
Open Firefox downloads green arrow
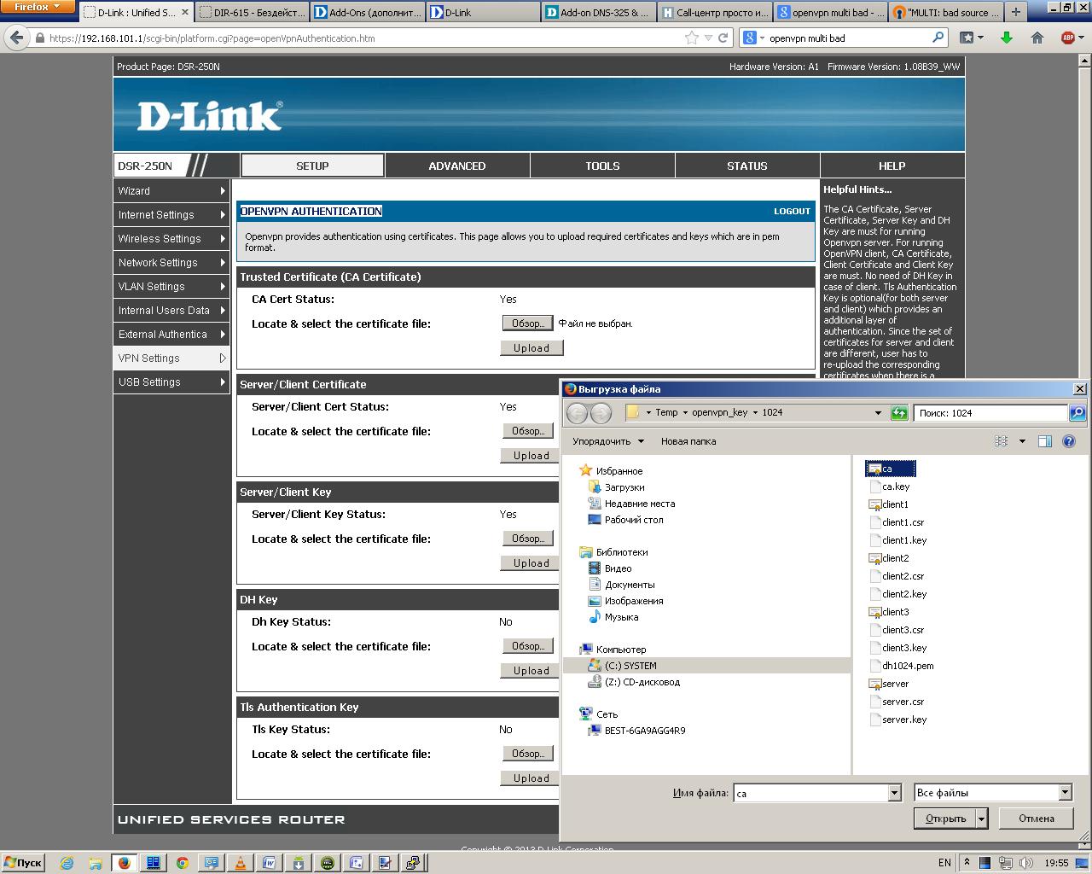coord(1007,38)
